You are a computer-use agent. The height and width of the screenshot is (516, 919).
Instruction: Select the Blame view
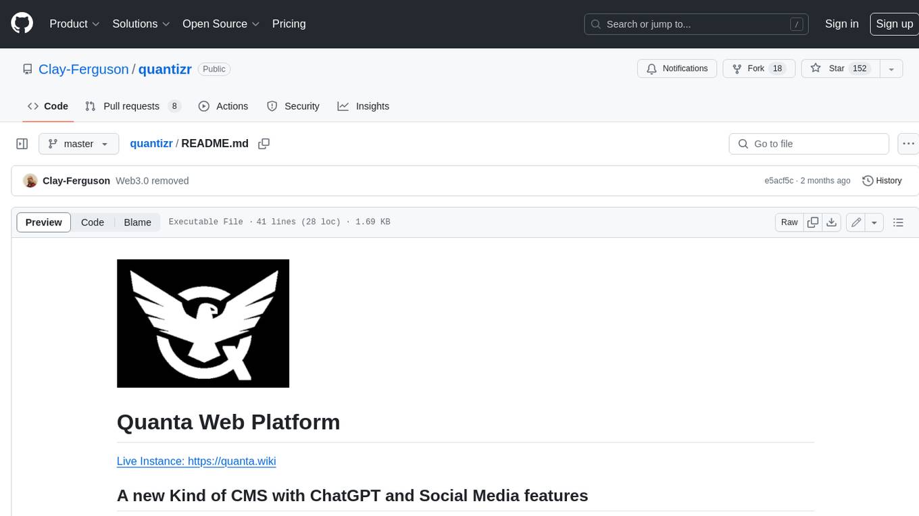(x=137, y=222)
